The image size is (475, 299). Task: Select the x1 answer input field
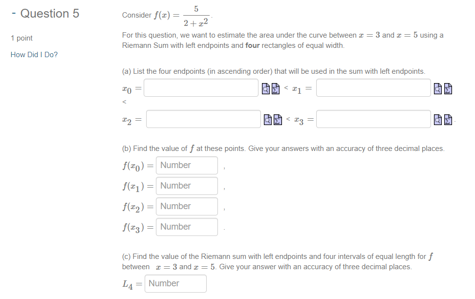[373, 87]
